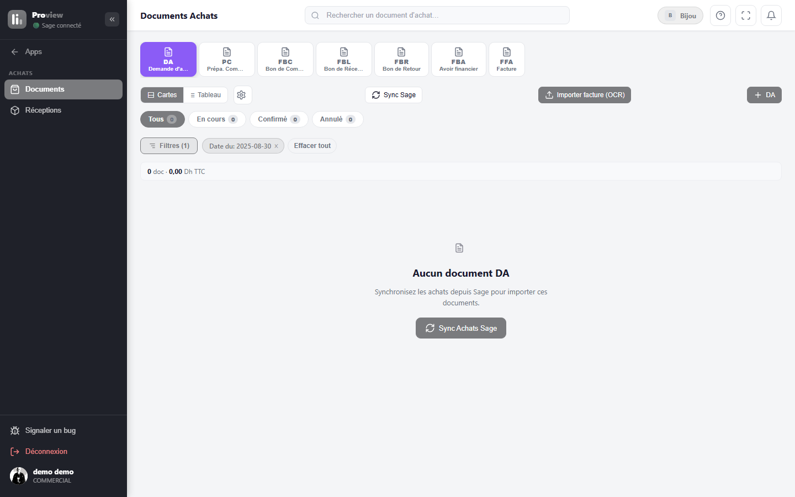Open the notifications bell
The height and width of the screenshot is (497, 795).
point(771,15)
